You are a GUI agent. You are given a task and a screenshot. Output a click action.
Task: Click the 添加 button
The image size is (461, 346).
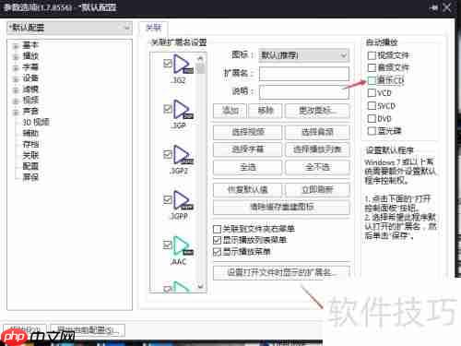(230, 111)
